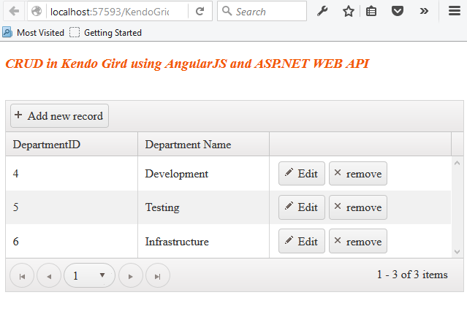The height and width of the screenshot is (314, 467).
Task: Remove the Development row
Action: 358,174
